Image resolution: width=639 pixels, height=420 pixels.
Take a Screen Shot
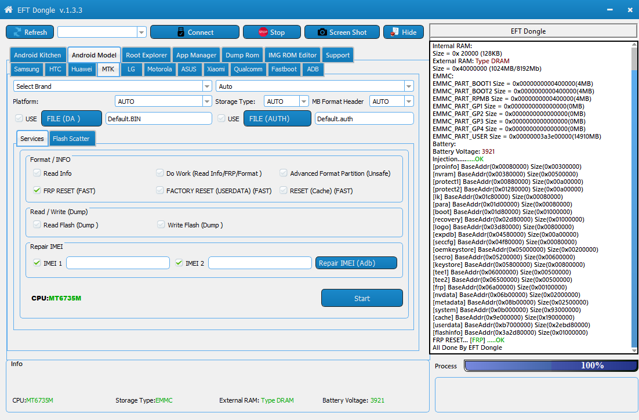(342, 32)
